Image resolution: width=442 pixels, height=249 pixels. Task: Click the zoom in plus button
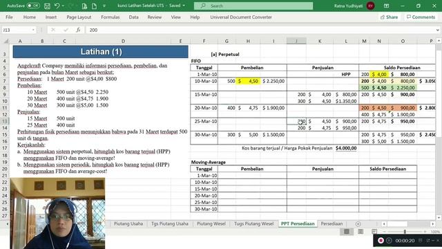(x=425, y=232)
